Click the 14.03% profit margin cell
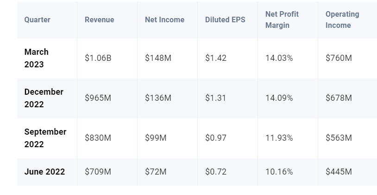Viewport: 377px width, 195px height. coord(279,58)
